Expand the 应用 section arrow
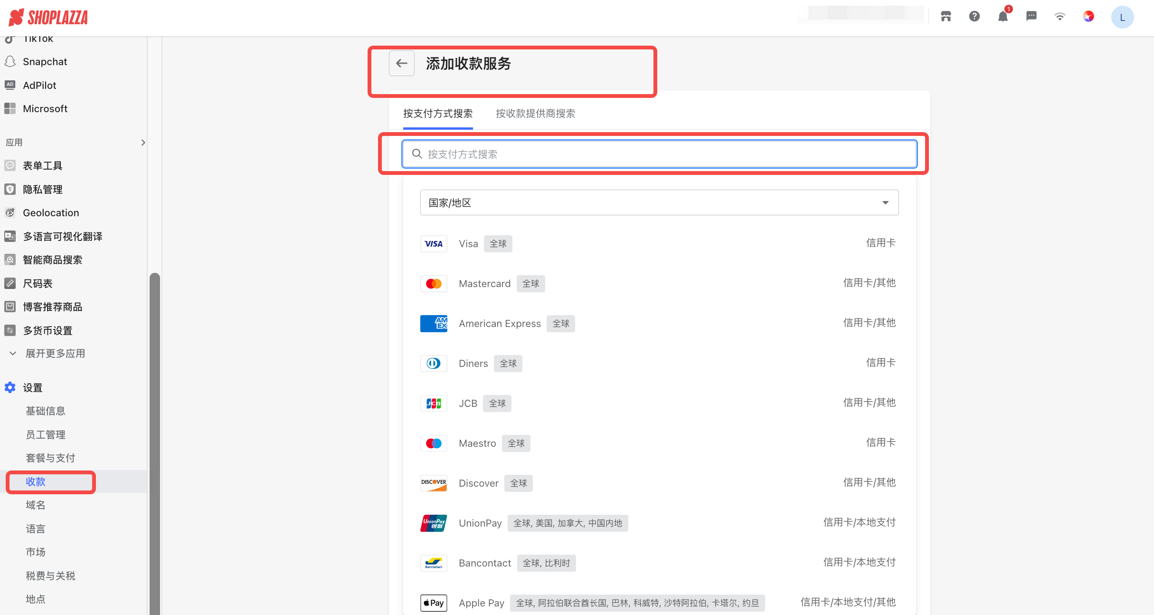 pos(143,143)
